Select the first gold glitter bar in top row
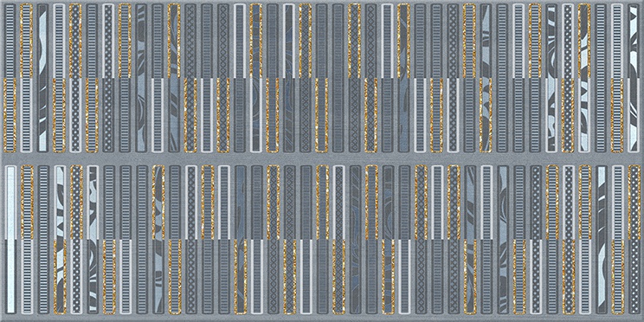The image size is (644, 322). [x=26, y=41]
